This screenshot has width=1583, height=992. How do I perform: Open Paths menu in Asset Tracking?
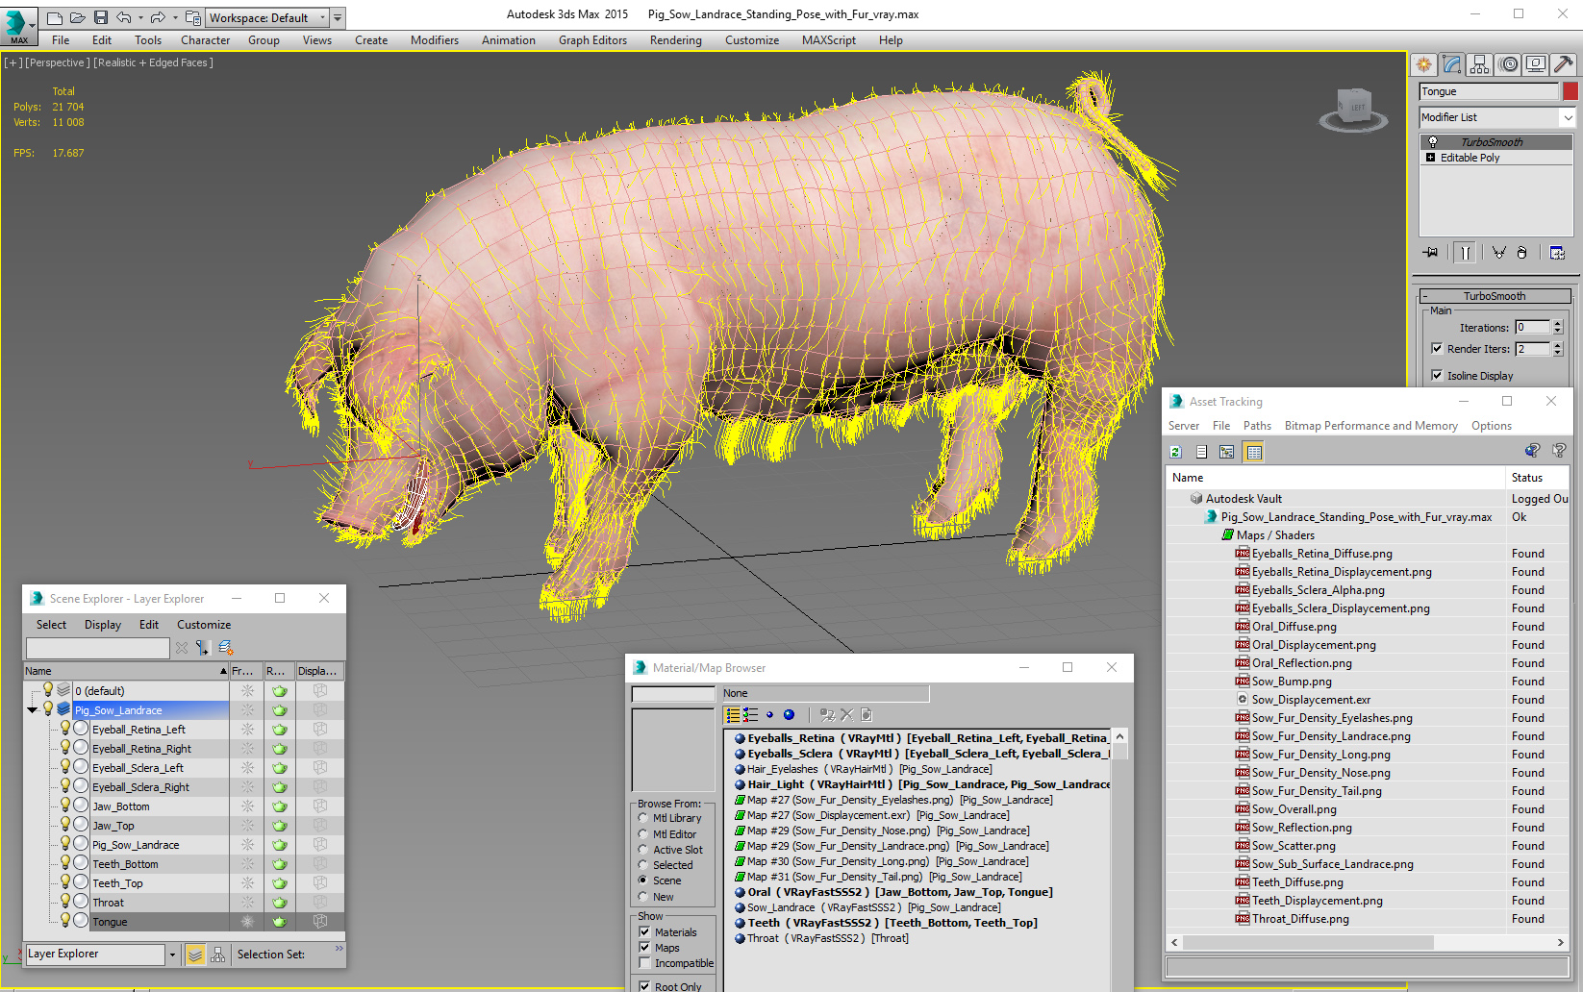pyautogui.click(x=1257, y=426)
